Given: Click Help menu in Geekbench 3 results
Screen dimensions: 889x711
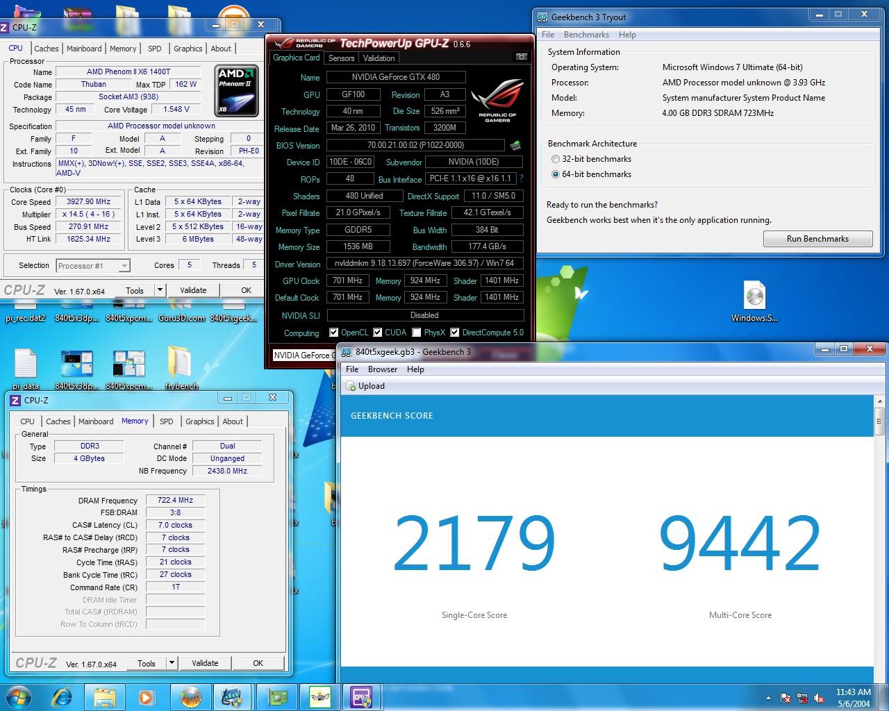Looking at the screenshot, I should (415, 369).
